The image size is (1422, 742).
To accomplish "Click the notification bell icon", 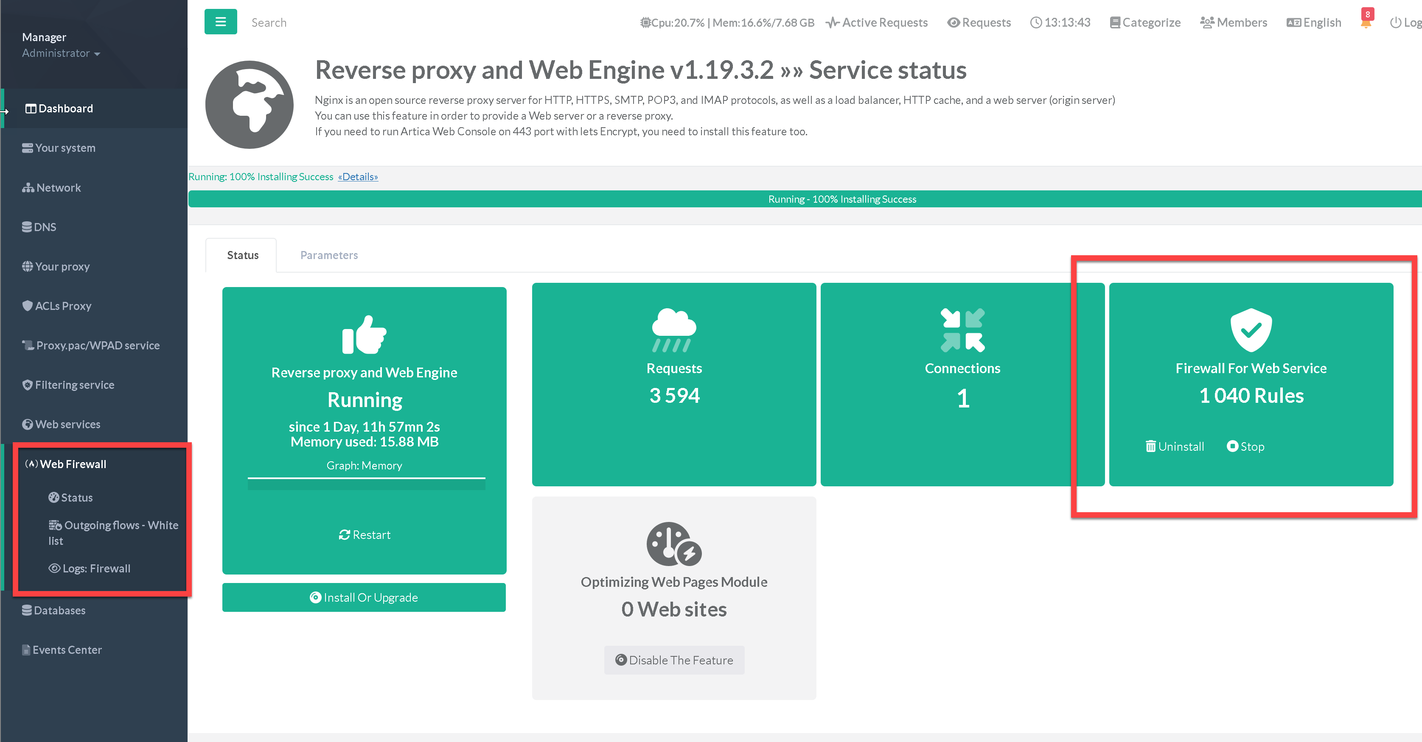I will [x=1366, y=22].
